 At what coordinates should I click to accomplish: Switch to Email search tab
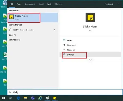41,4
